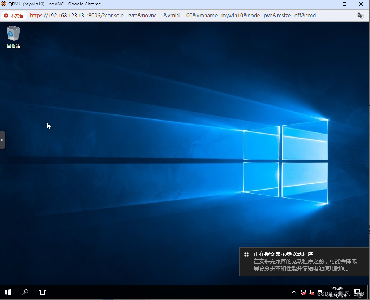Close the Chrome noVNC window
This screenshot has height=300, width=370.
click(x=361, y=4)
